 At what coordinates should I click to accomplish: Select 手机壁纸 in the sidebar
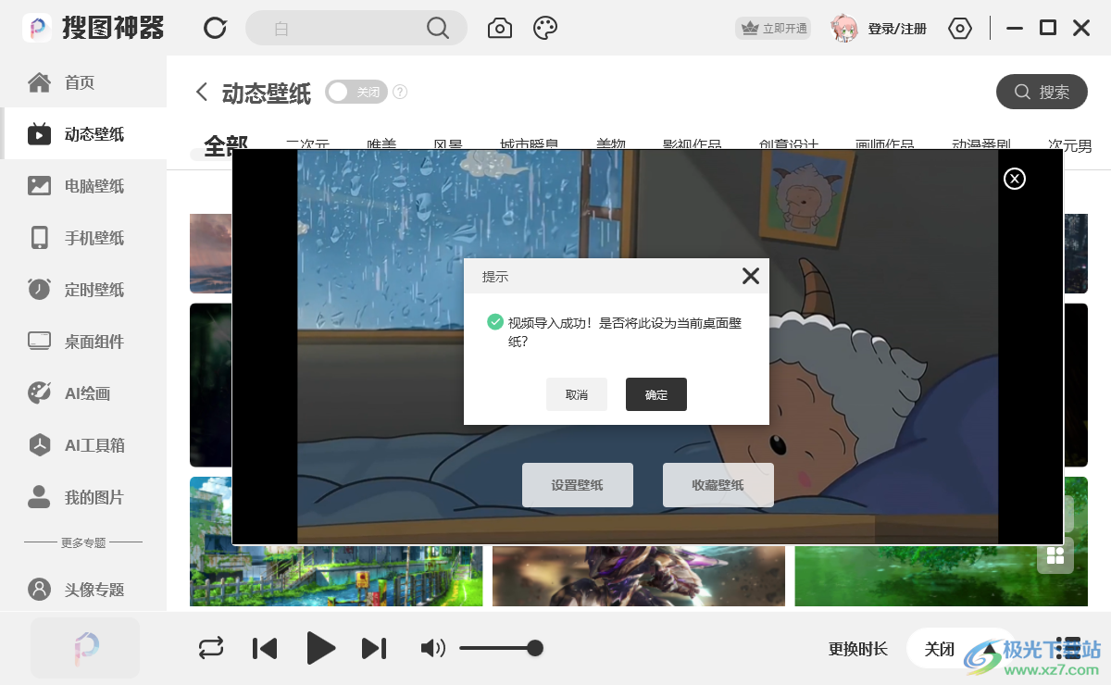click(x=83, y=238)
